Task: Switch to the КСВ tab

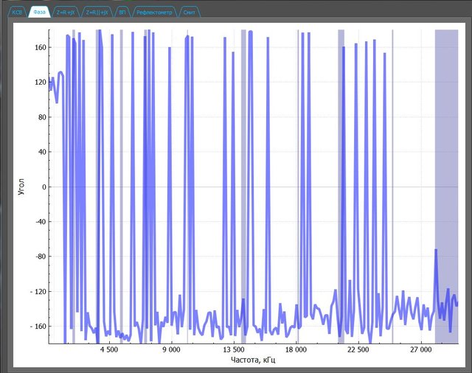Action: pos(18,13)
